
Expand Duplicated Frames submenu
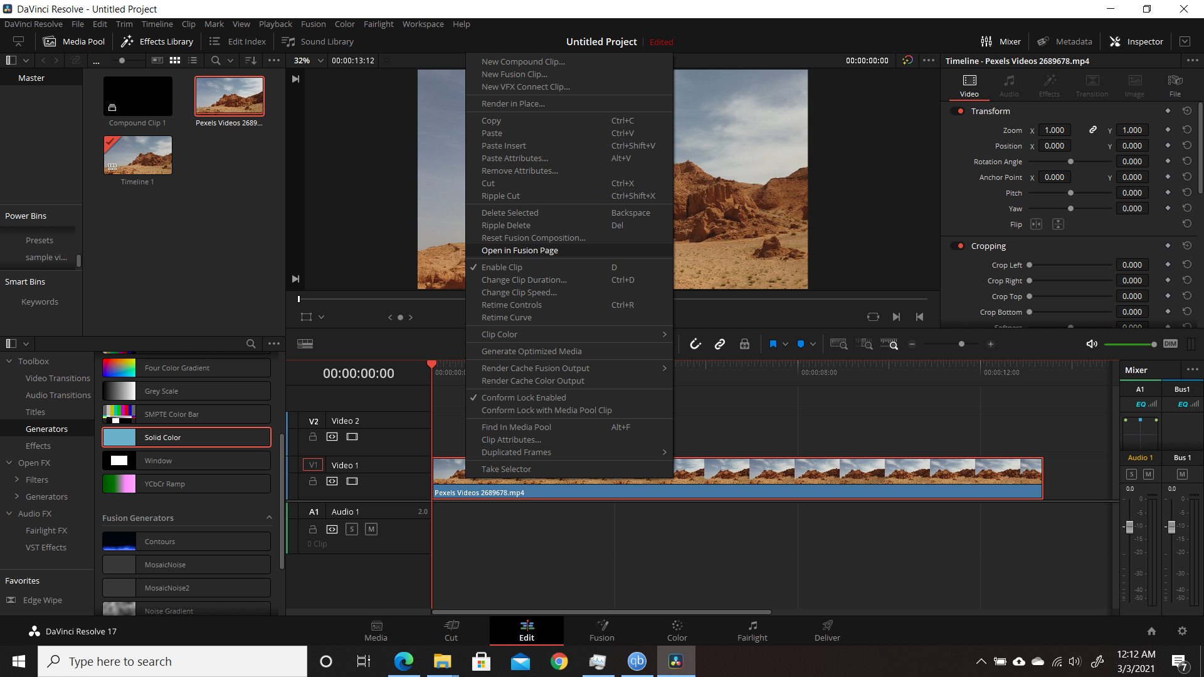coord(569,452)
